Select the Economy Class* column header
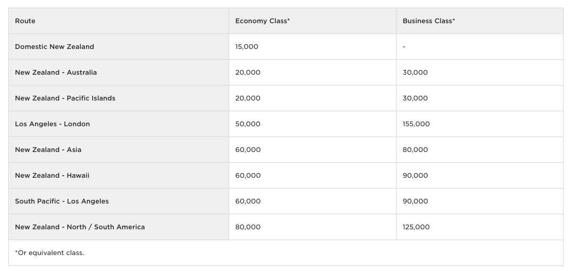The width and height of the screenshot is (570, 271). pos(263,21)
